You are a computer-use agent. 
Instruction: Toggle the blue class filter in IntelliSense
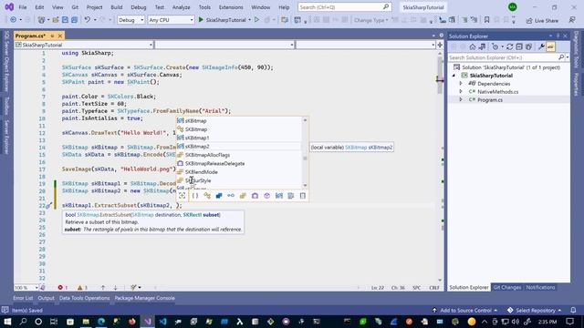tap(219, 196)
